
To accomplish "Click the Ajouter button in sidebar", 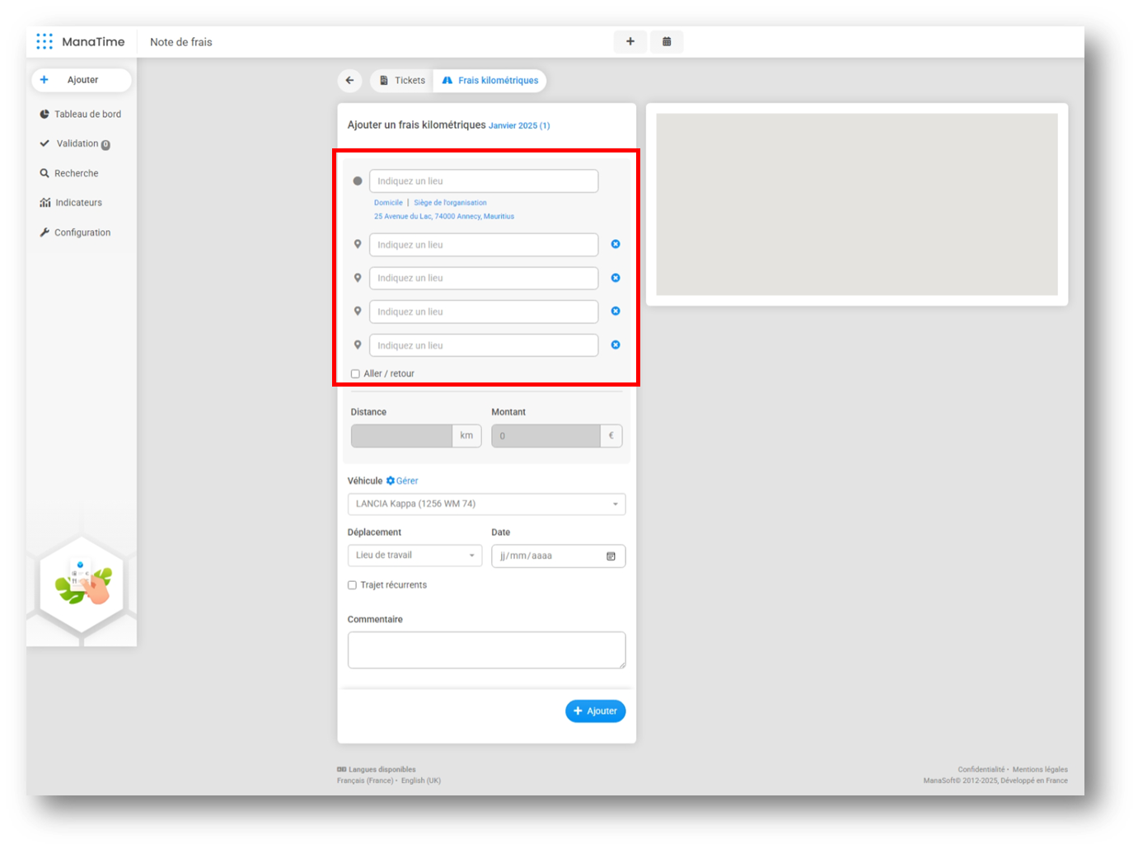I will coord(82,80).
